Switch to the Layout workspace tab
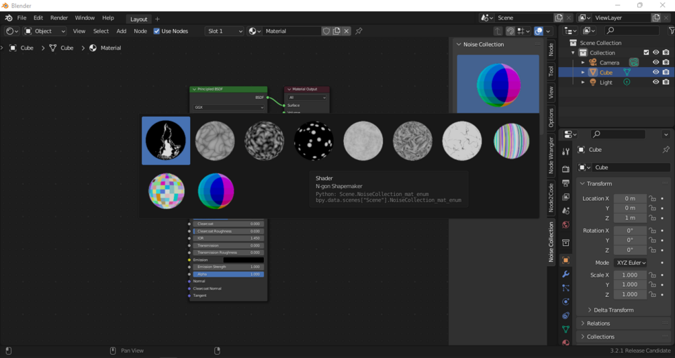675x358 pixels. point(138,19)
